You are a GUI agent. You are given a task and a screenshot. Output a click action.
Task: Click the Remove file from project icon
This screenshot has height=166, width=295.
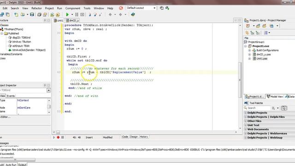58,14
